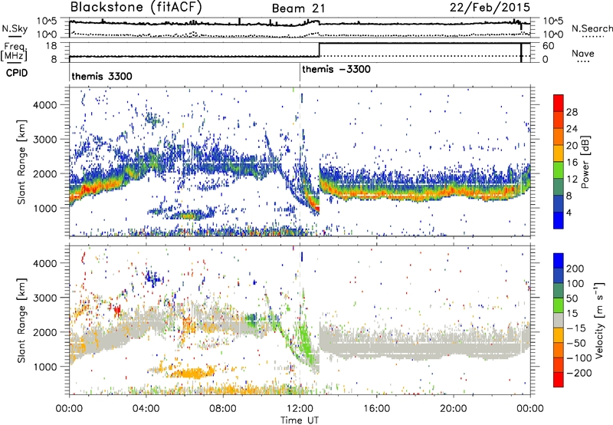The width and height of the screenshot is (613, 425).
Task: Click the "Blackstone (fitACF)" plot title
Action: click(x=136, y=8)
